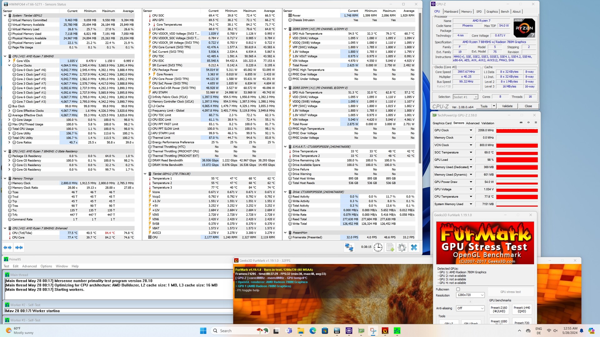This screenshot has height=337, width=600.
Task: Click HWiNFO expand columns arrows icon
Action: 7,247
